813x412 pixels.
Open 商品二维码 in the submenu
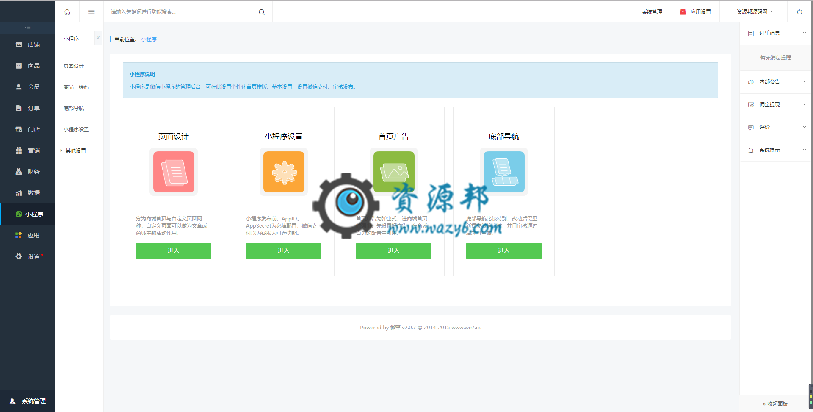click(x=76, y=87)
